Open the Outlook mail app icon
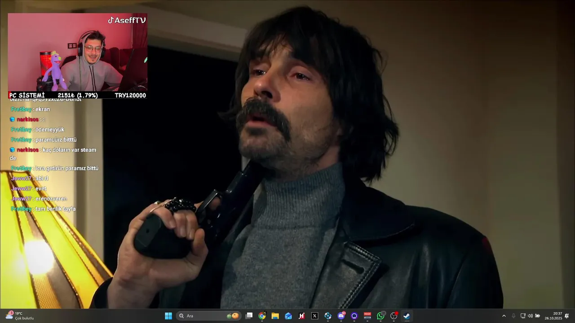Viewport: 575px width, 323px height. (x=288, y=316)
